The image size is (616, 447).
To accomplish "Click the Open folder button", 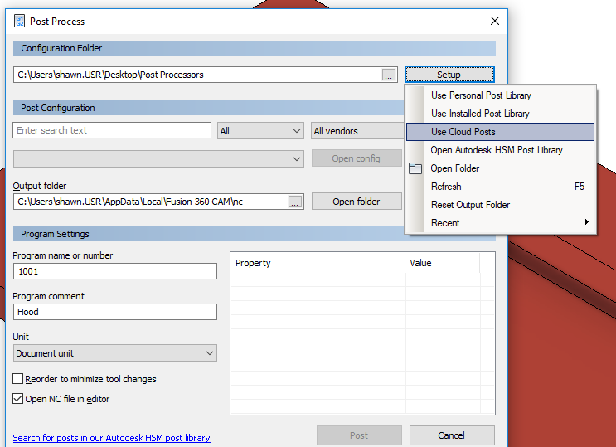I will click(356, 202).
